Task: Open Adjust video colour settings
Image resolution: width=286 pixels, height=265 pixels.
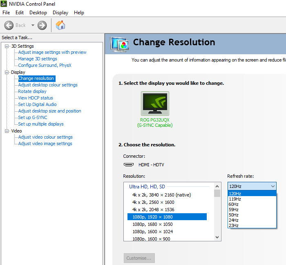Action: click(x=45, y=137)
